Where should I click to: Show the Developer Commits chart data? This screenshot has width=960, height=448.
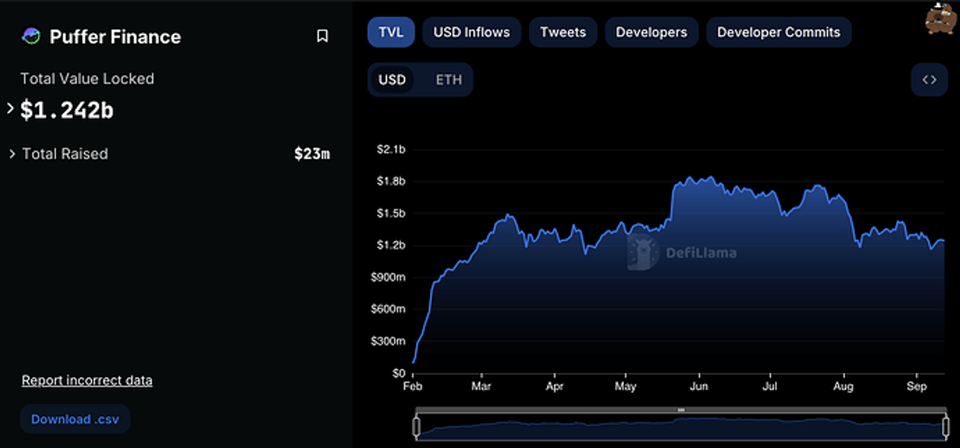[778, 32]
